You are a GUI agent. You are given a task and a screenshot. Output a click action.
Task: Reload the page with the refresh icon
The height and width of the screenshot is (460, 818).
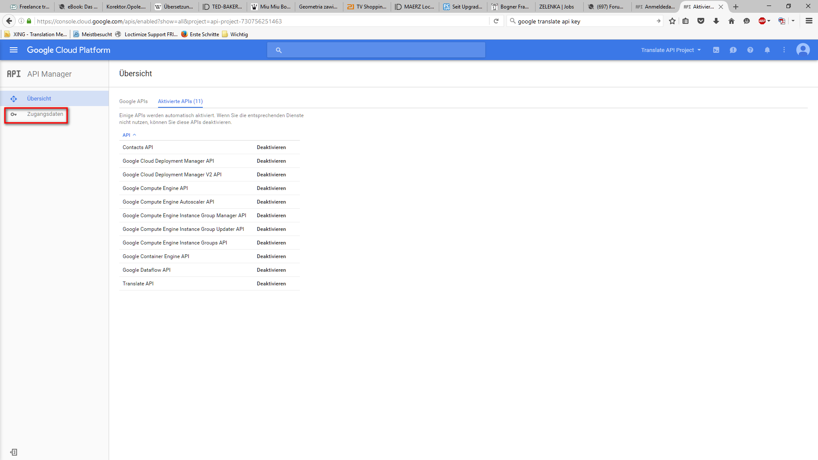(x=496, y=21)
